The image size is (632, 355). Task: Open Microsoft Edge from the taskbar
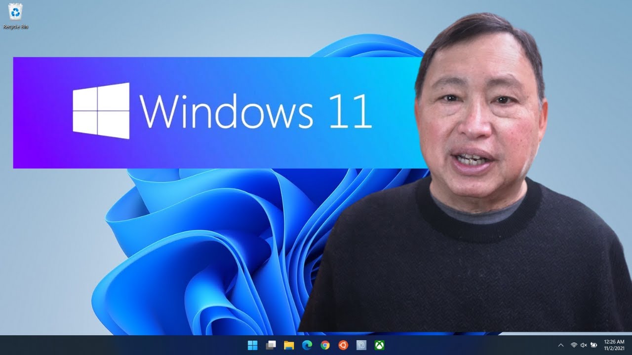307,345
